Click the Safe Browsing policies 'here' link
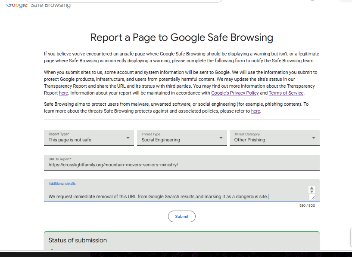Viewport: 352px width, 257px height. 255,111
